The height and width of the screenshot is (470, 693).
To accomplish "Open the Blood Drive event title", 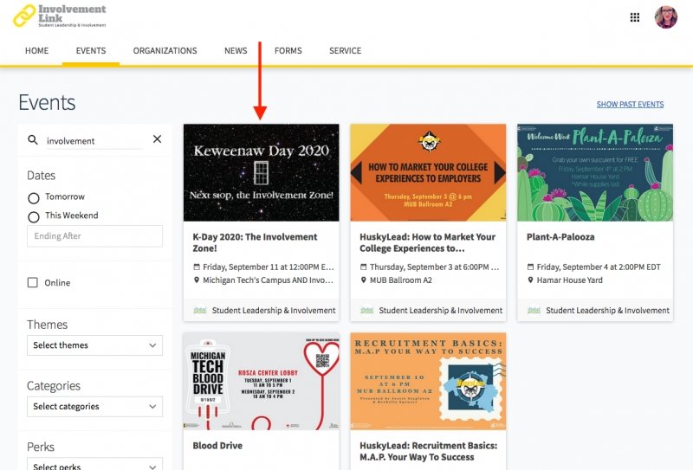I will [x=217, y=446].
